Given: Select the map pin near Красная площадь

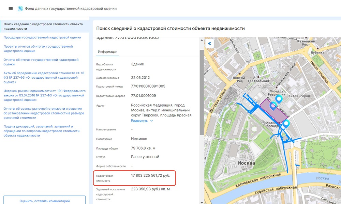Looking at the screenshot, I should [x=286, y=124].
